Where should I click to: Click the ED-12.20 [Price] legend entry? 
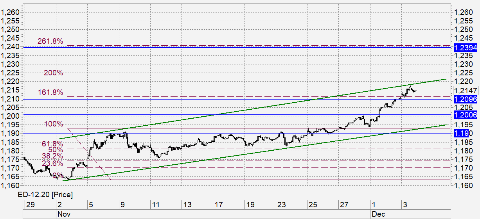click(x=41, y=194)
